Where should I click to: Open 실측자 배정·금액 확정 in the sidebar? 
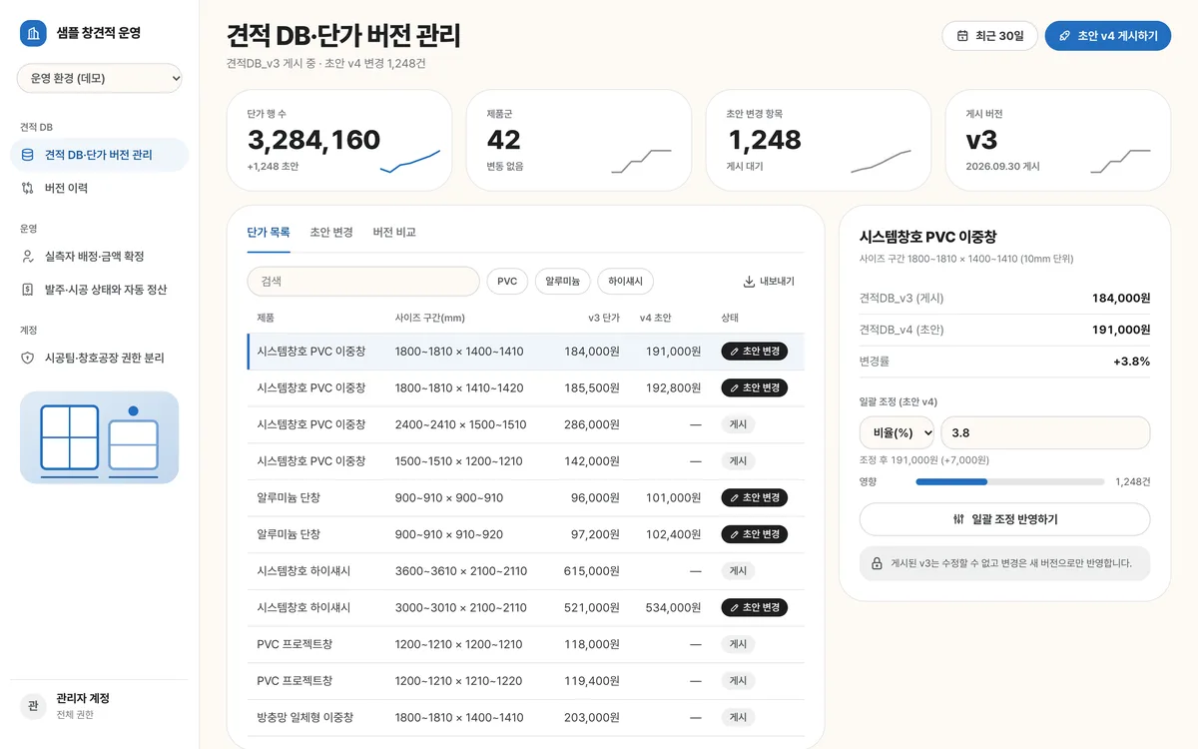[x=99, y=257]
